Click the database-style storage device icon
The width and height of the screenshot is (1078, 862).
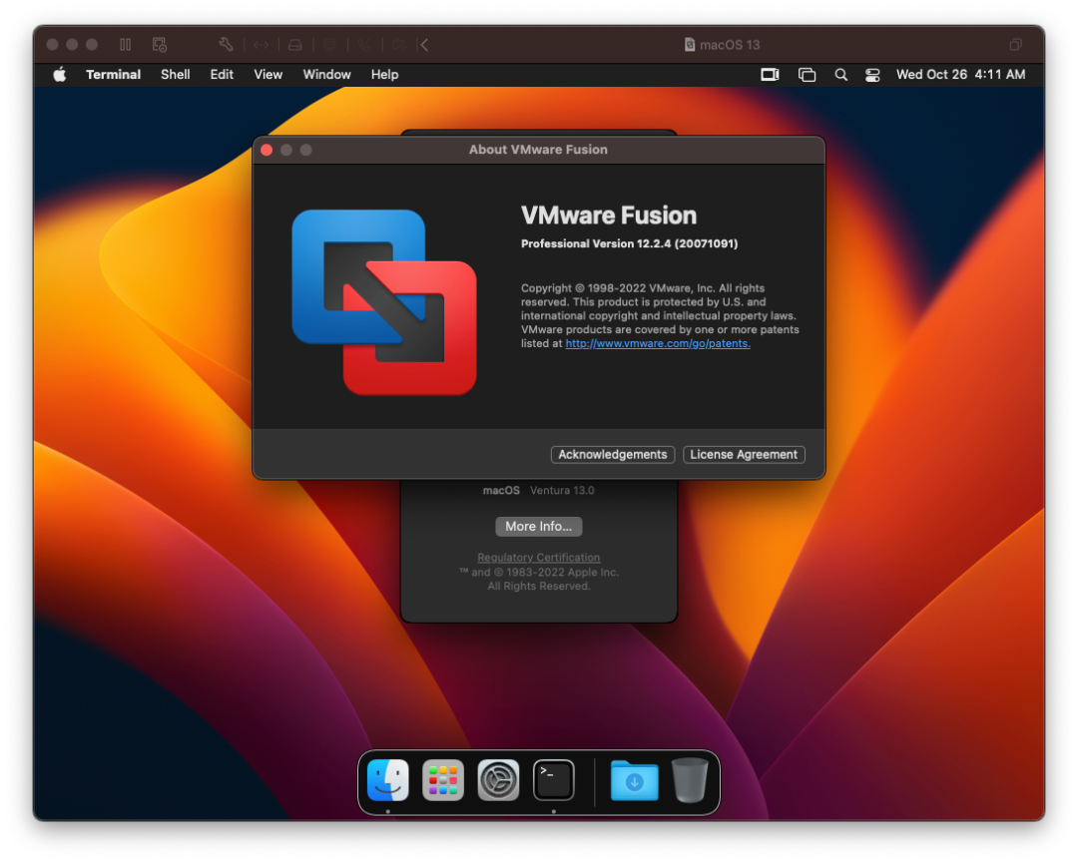[330, 45]
